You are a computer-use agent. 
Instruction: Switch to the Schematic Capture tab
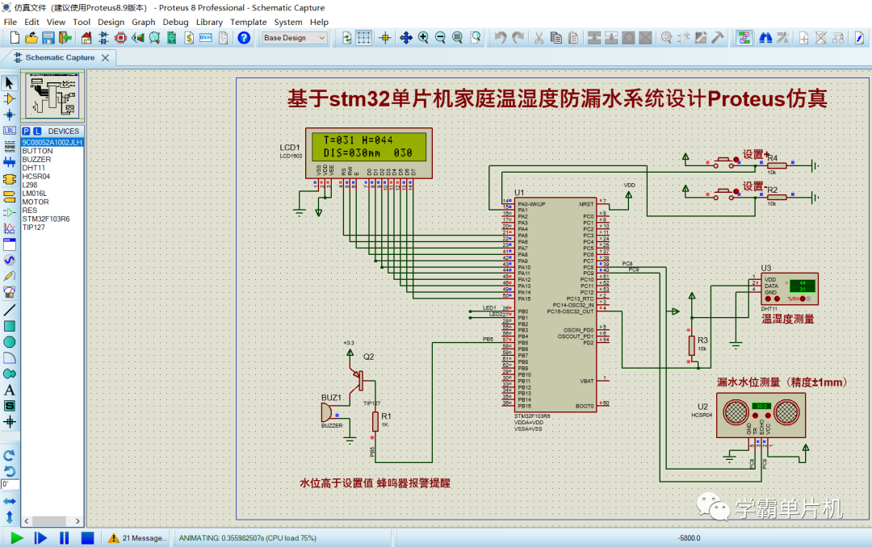[x=61, y=57]
